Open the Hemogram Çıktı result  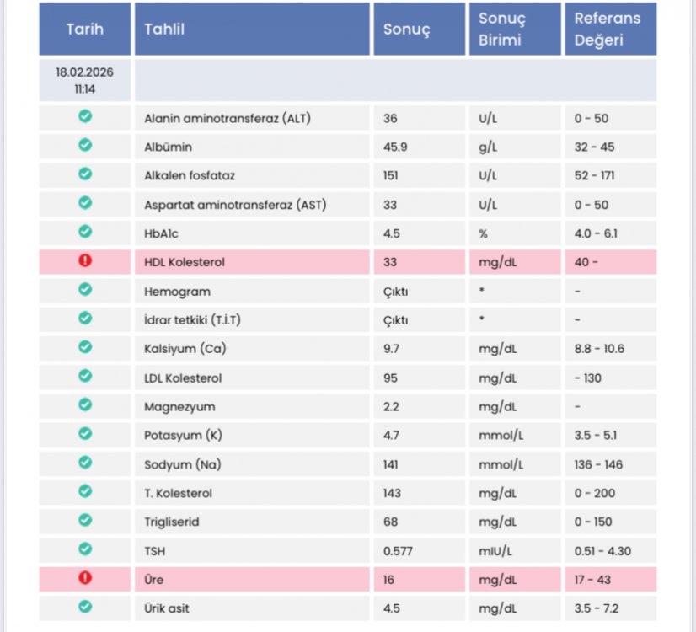click(395, 292)
